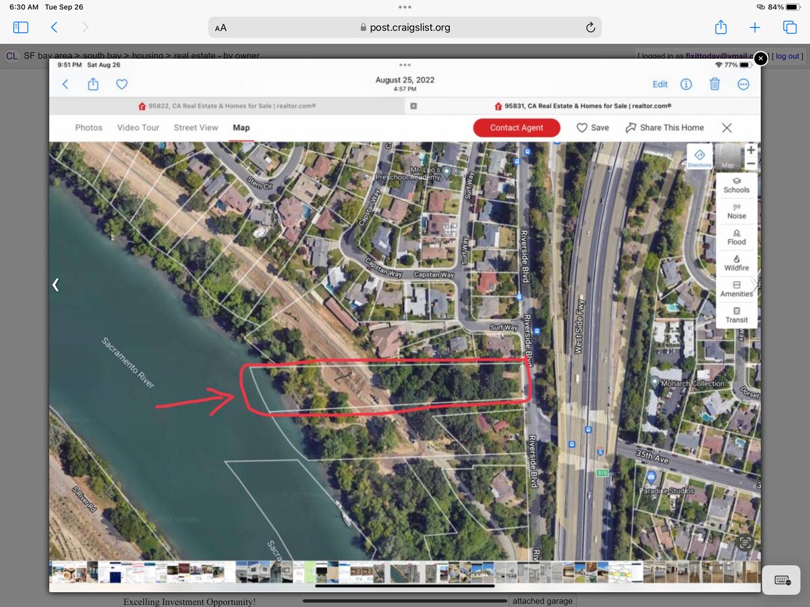
Task: Open the more options ellipsis menu
Action: (x=743, y=84)
